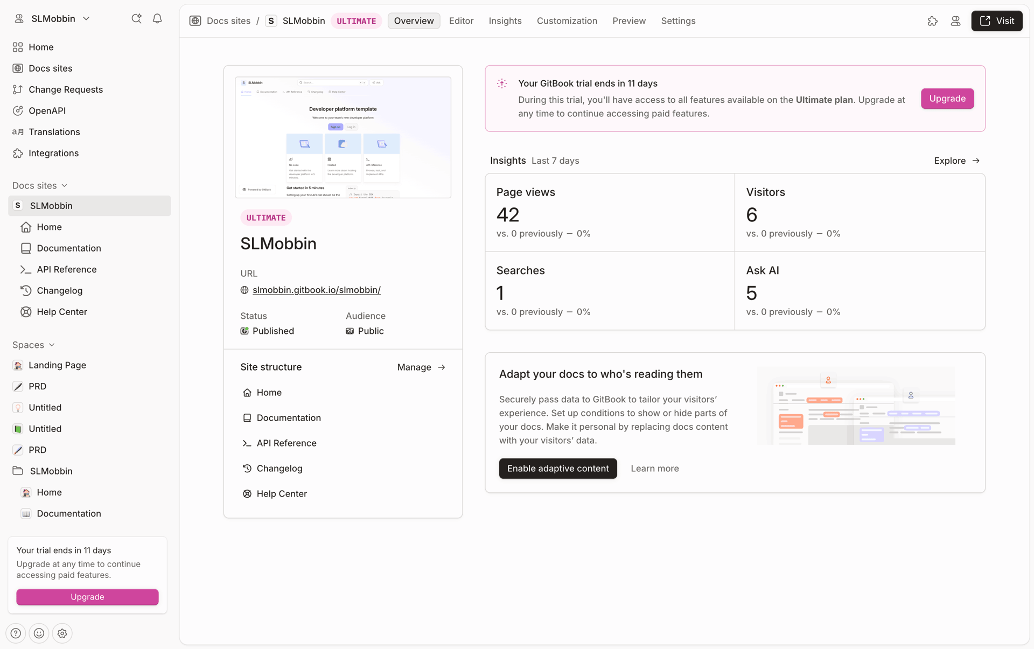This screenshot has width=1034, height=649.
Task: Open Docs sites in the sidebar
Action: tap(89, 68)
